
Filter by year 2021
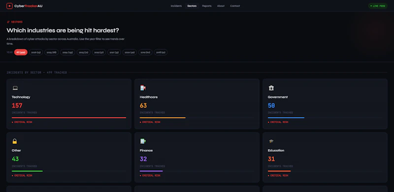tap(114, 52)
